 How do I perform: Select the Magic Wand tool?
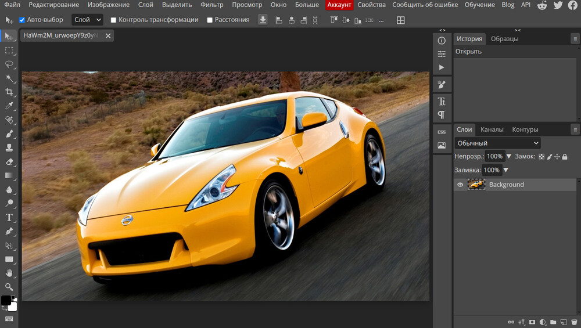pos(9,78)
